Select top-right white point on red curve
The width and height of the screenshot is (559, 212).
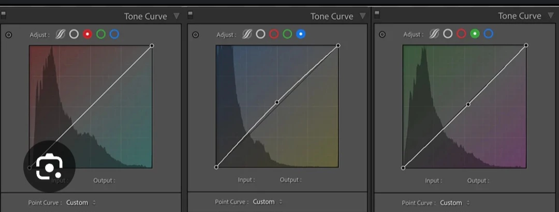[152, 46]
